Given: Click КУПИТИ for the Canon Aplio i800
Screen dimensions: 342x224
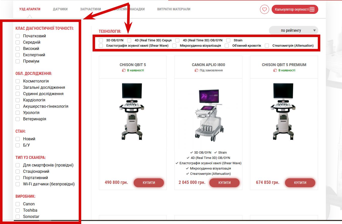Looking at the screenshot, I should click(224, 183).
